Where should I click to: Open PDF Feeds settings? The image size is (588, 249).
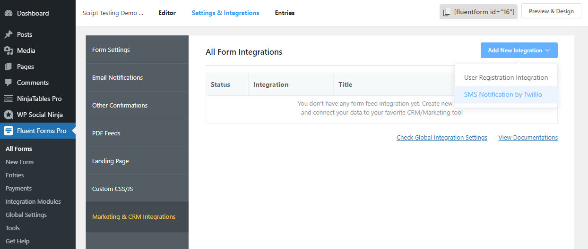tap(137, 133)
